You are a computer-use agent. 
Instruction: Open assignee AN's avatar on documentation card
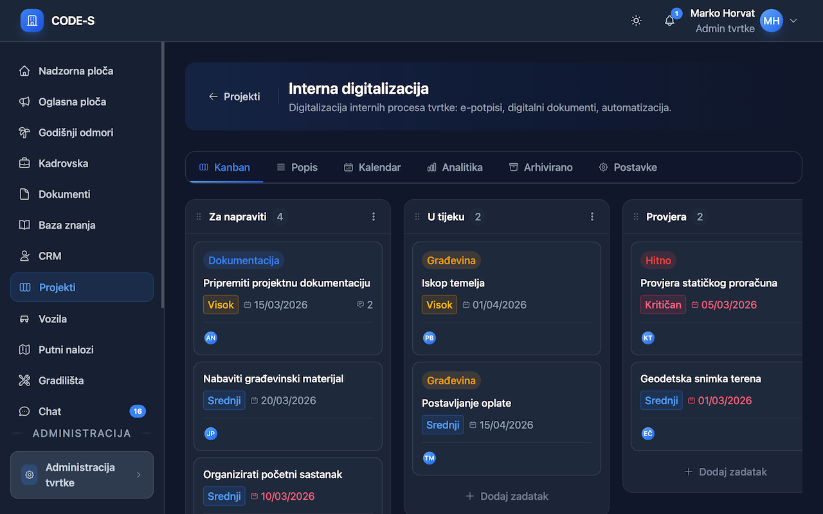pos(211,337)
